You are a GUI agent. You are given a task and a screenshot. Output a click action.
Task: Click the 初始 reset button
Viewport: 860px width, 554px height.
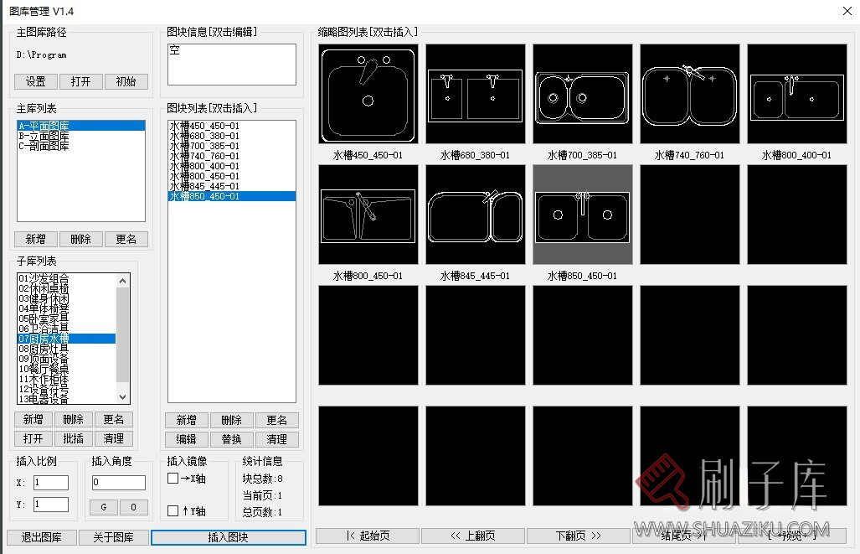click(x=125, y=81)
